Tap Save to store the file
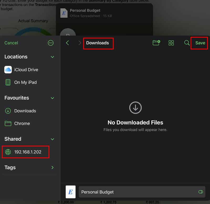Viewport: 210px width, 204px height. coord(200,43)
